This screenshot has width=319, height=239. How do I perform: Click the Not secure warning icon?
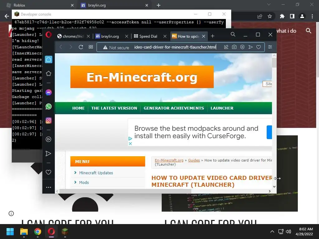105,47
